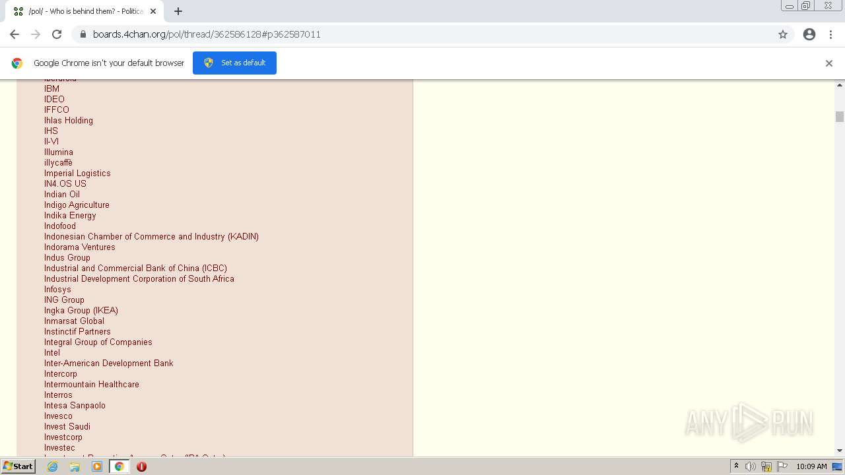Reload the current page

pyautogui.click(x=57, y=34)
